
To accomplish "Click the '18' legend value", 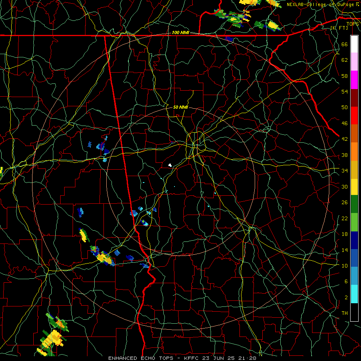I will pyautogui.click(x=345, y=234).
